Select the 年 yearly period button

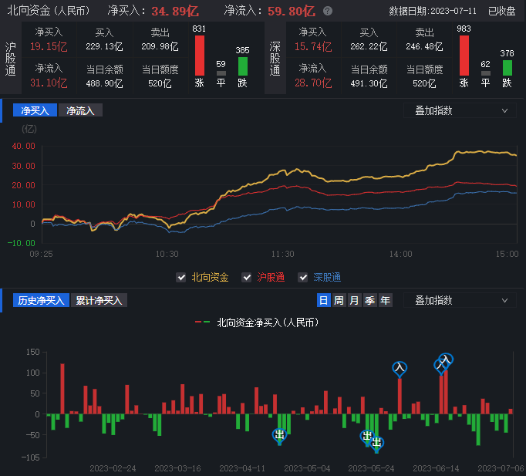coord(385,301)
